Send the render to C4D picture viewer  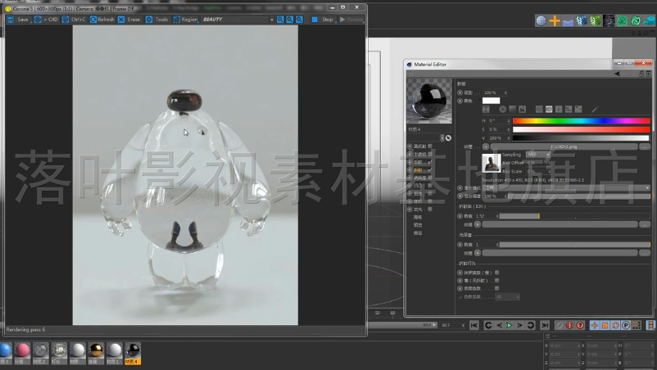(x=46, y=20)
